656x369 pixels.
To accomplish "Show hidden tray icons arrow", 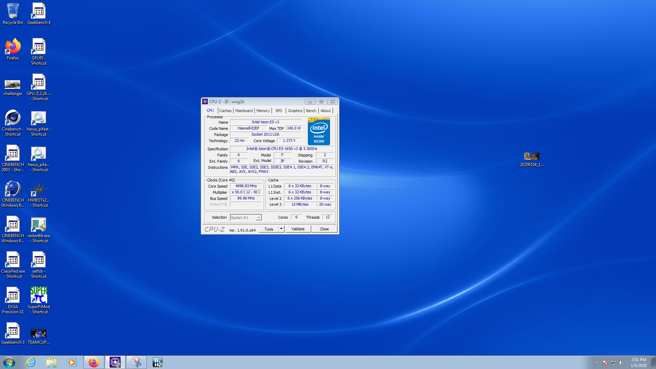I will point(597,363).
